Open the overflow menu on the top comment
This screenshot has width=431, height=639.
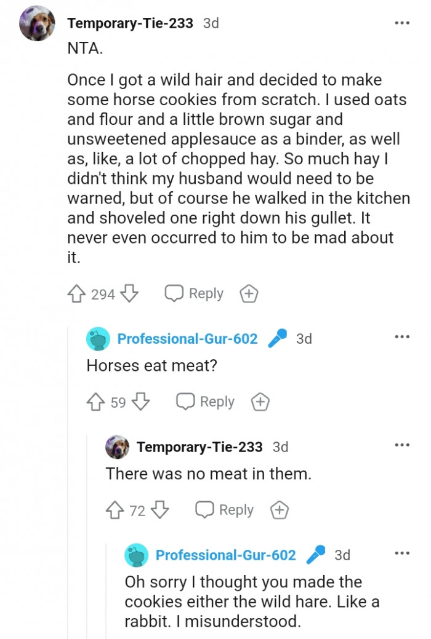pos(402,22)
